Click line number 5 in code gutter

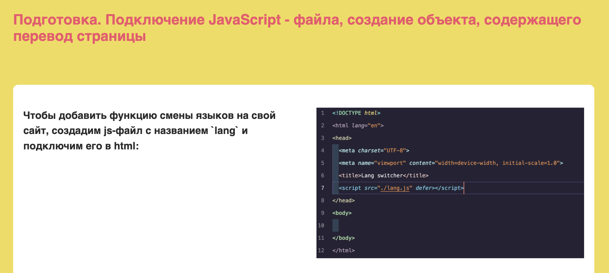(322, 163)
